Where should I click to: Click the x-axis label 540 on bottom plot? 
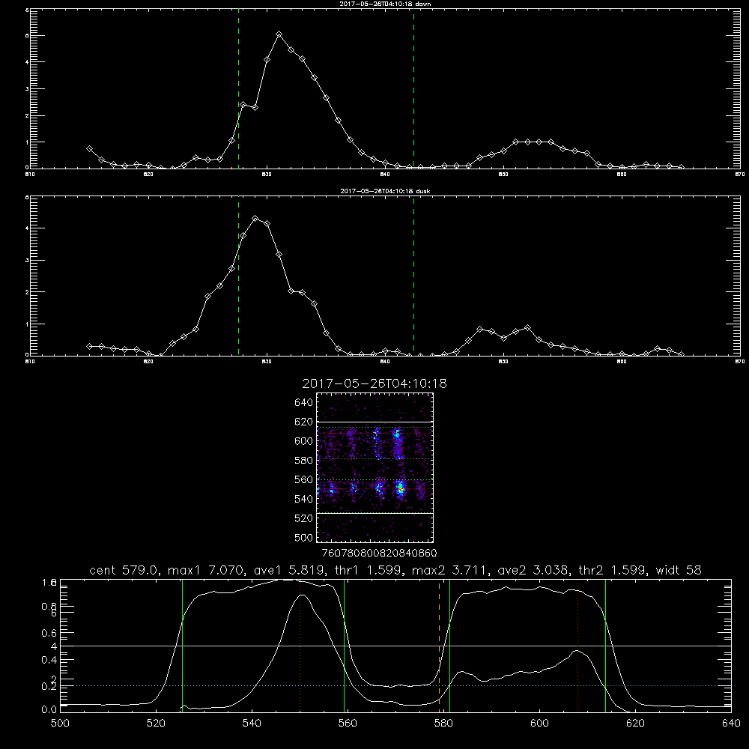[252, 724]
